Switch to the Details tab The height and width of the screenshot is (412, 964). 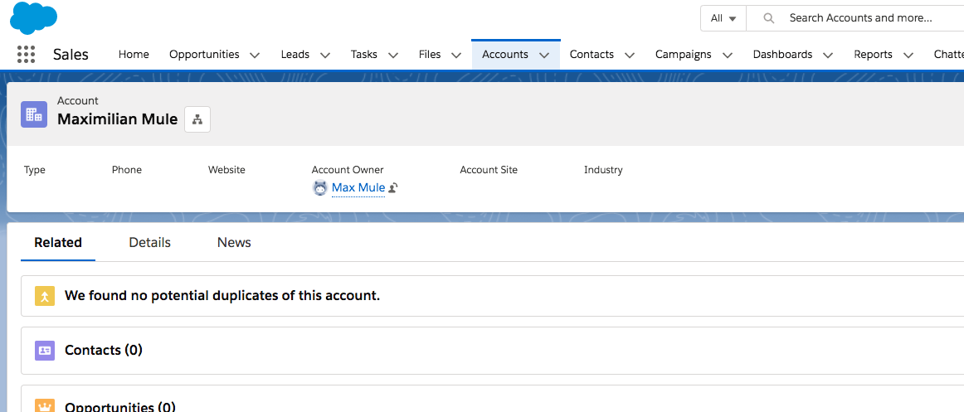coord(149,243)
